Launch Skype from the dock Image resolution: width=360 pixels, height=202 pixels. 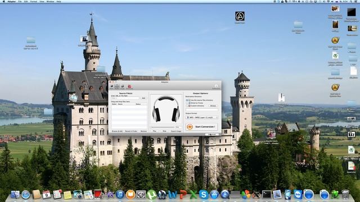[204, 195]
